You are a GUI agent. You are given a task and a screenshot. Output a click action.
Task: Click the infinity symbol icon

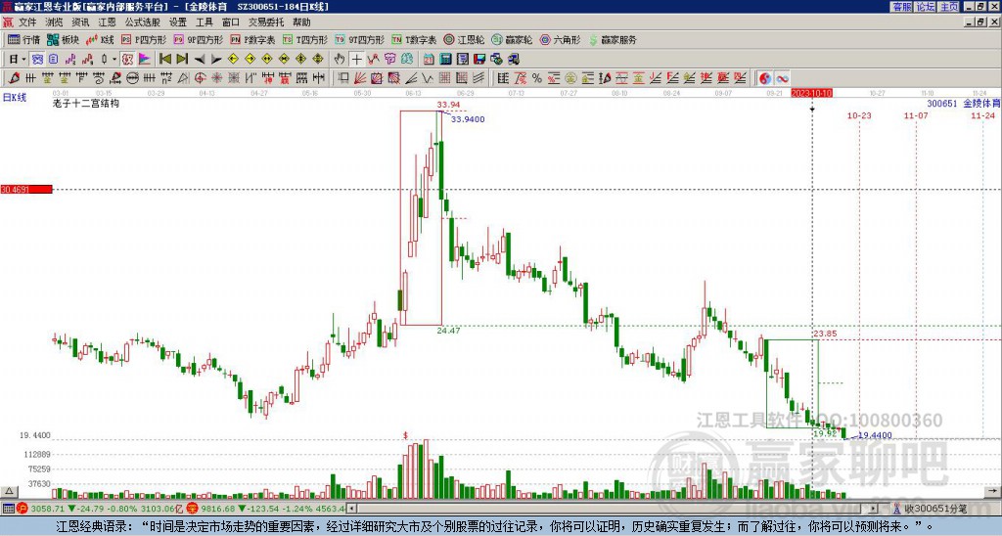pos(782,78)
